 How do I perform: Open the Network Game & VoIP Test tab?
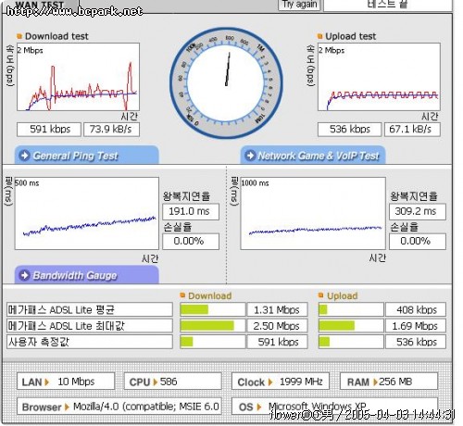(x=313, y=155)
